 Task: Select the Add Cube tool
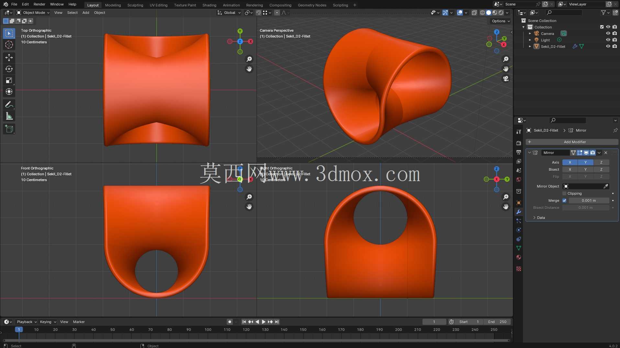(x=9, y=129)
